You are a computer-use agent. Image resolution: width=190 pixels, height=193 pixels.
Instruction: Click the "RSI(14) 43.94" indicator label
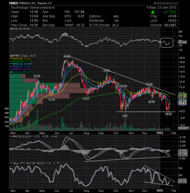20,29
